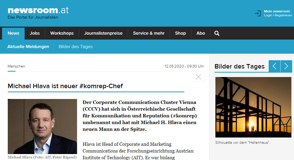This screenshot has width=294, height=160.
Task: Expand the Service & mehr menu
Action: tap(149, 33)
